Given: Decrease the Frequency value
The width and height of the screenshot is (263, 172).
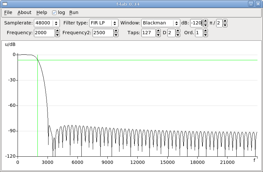Looking at the screenshot, I should click(x=57, y=35).
